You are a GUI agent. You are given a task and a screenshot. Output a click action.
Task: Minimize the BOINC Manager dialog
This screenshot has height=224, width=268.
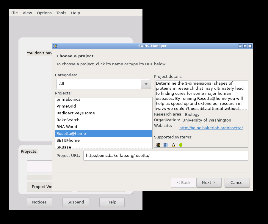coord(240,46)
